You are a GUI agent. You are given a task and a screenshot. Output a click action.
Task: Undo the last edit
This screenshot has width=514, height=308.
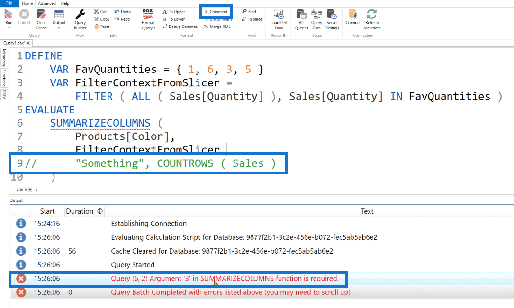(x=122, y=11)
